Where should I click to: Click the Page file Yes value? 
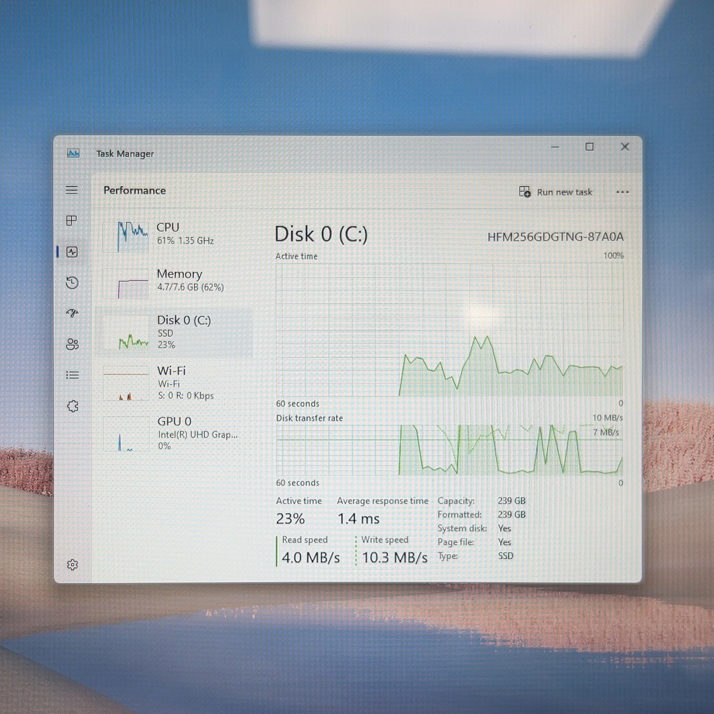(x=505, y=542)
